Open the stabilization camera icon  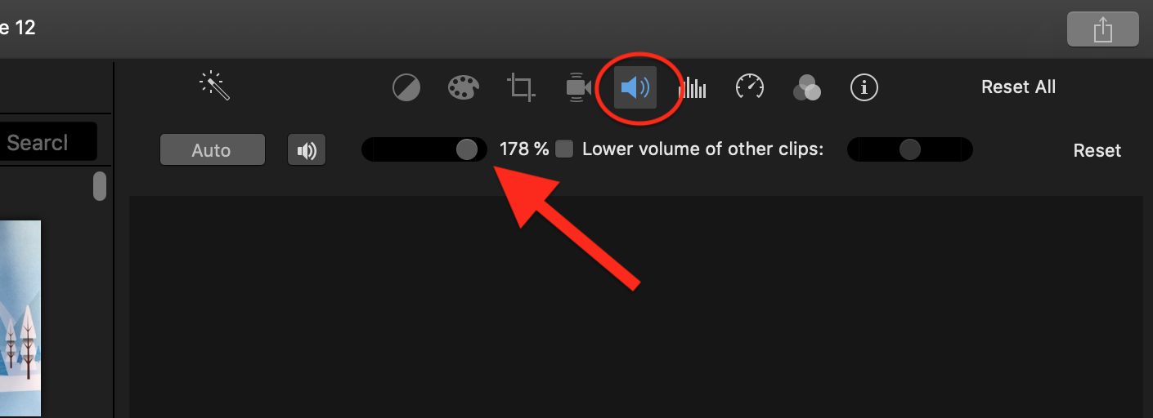[x=578, y=87]
